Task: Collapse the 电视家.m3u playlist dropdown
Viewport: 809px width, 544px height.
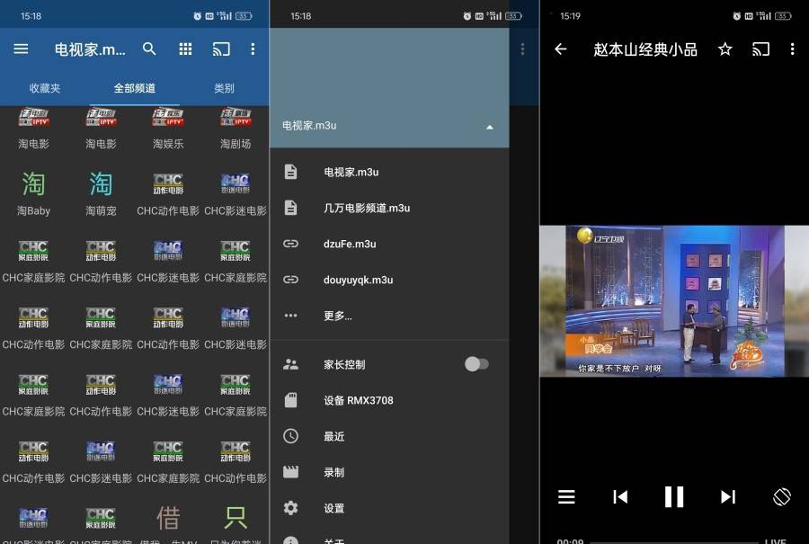Action: pos(490,127)
